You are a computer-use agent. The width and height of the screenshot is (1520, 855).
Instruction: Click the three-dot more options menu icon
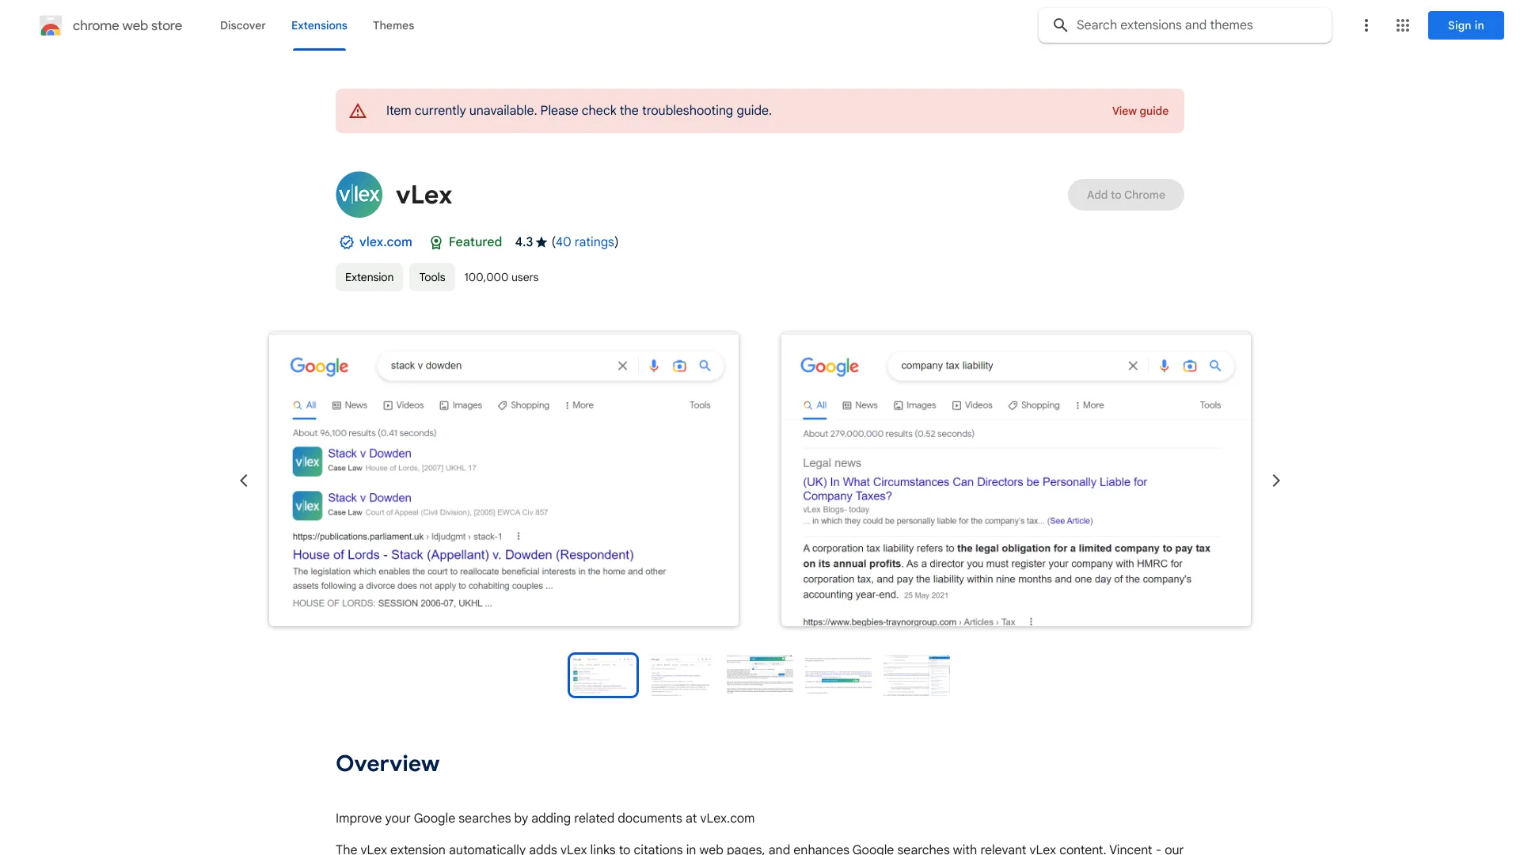pos(1366,25)
